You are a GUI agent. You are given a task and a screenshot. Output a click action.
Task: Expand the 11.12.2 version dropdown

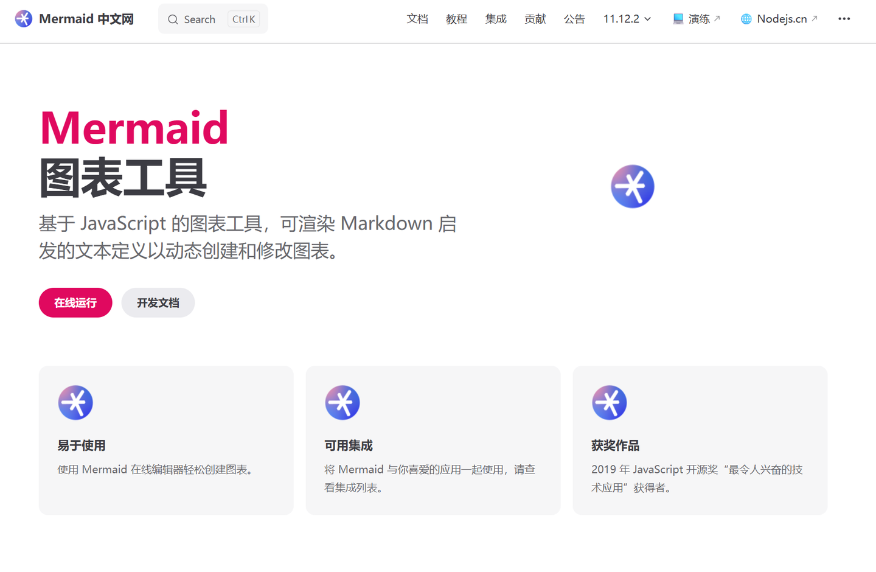click(x=627, y=19)
